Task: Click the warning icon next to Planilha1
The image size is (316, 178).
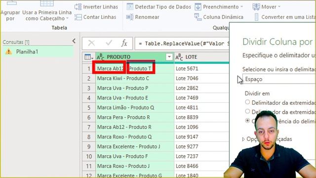Action: point(9,51)
